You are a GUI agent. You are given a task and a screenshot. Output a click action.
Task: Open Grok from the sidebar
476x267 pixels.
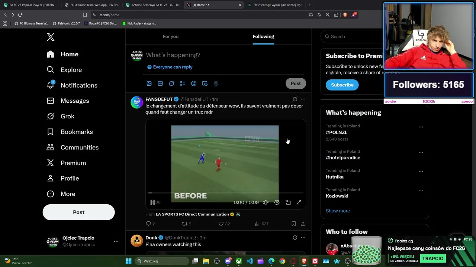click(61, 116)
